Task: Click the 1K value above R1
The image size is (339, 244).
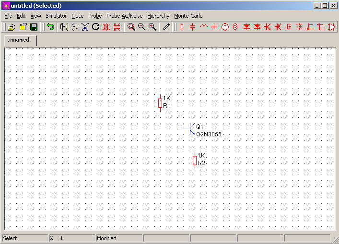Action: click(x=167, y=98)
